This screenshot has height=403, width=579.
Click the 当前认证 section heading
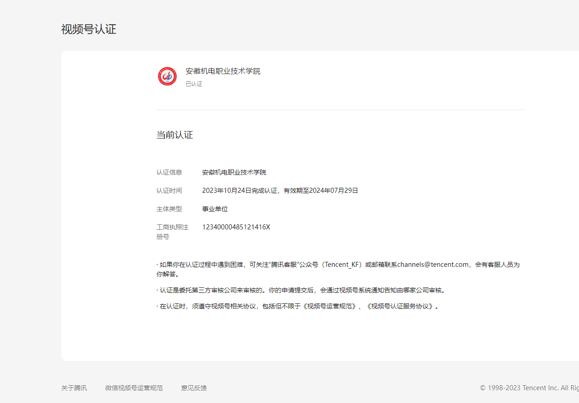click(175, 135)
